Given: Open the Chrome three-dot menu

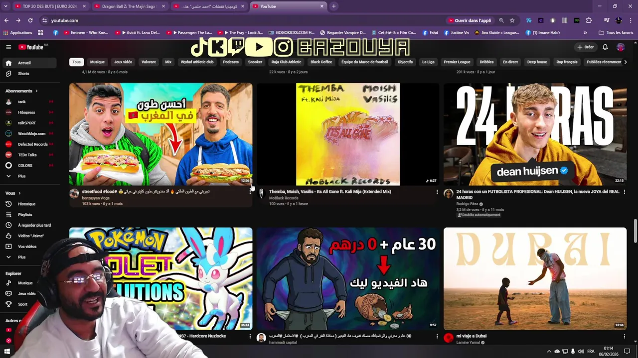Looking at the screenshot, I should [x=631, y=20].
